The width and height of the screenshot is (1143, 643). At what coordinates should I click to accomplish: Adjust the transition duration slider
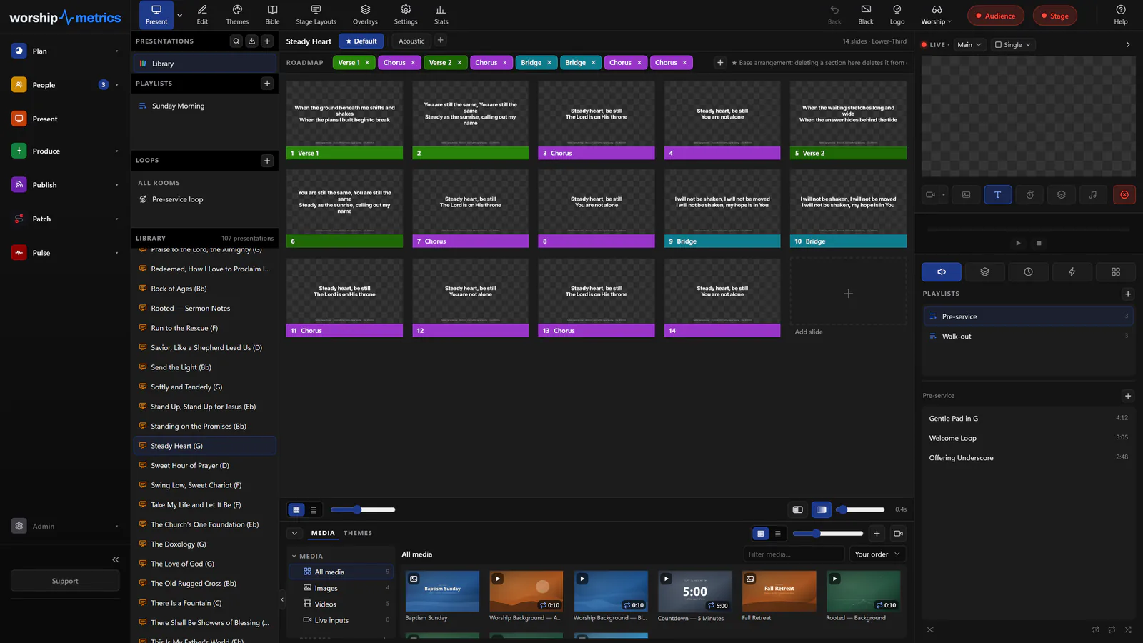pos(862,509)
